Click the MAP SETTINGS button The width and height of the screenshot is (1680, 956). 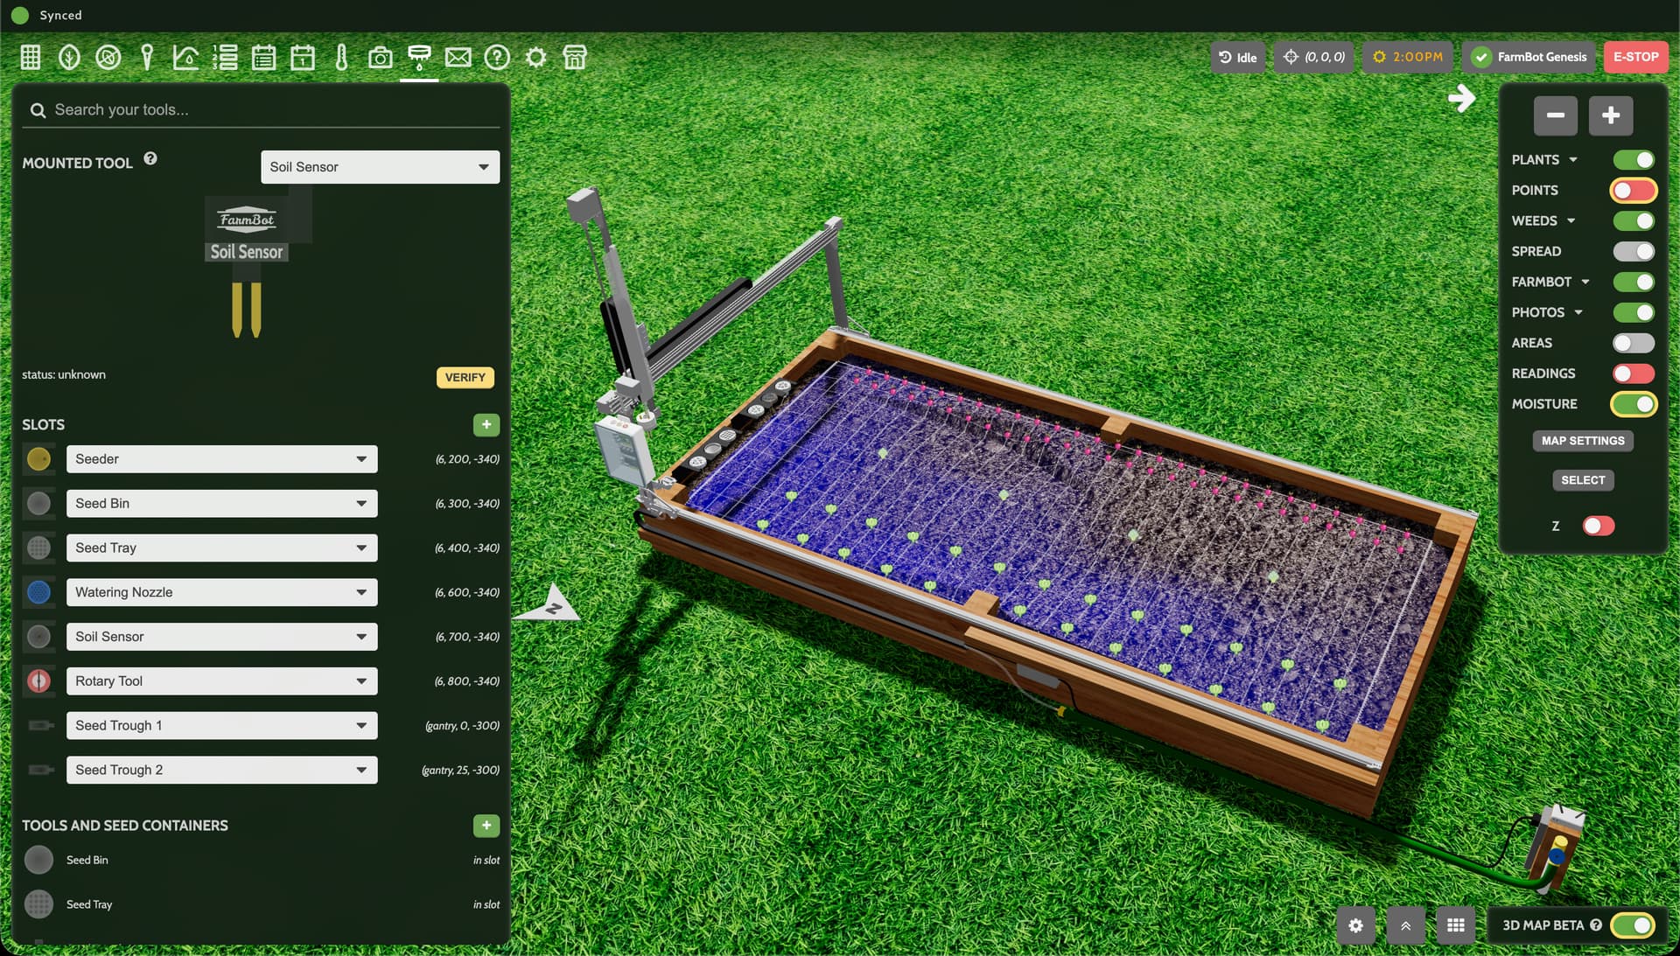click(x=1582, y=441)
